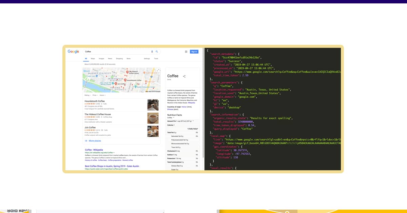
Task: Switch to the Shopping tab
Action: pyautogui.click(x=119, y=59)
